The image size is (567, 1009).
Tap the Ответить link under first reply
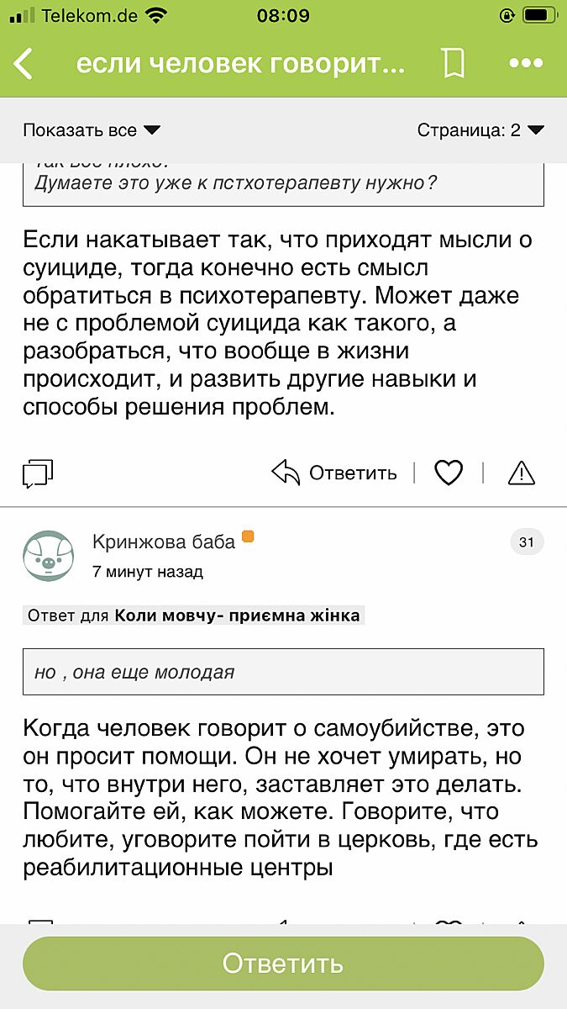[353, 473]
